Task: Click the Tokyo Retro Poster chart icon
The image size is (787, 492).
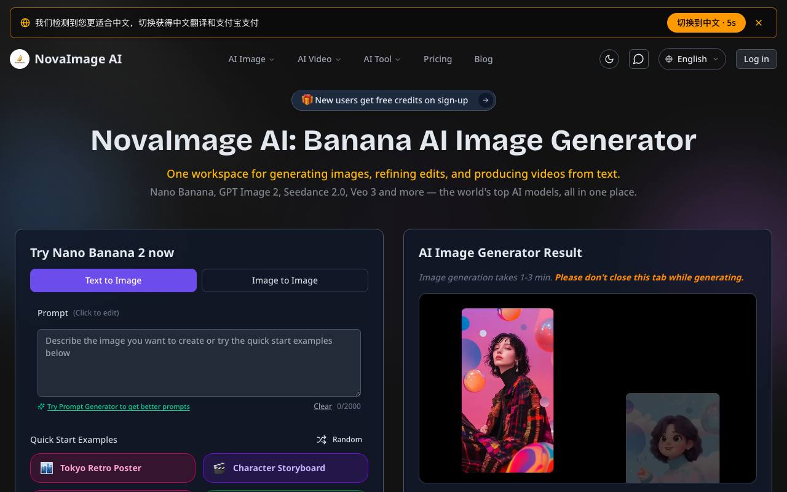Action: 47,468
